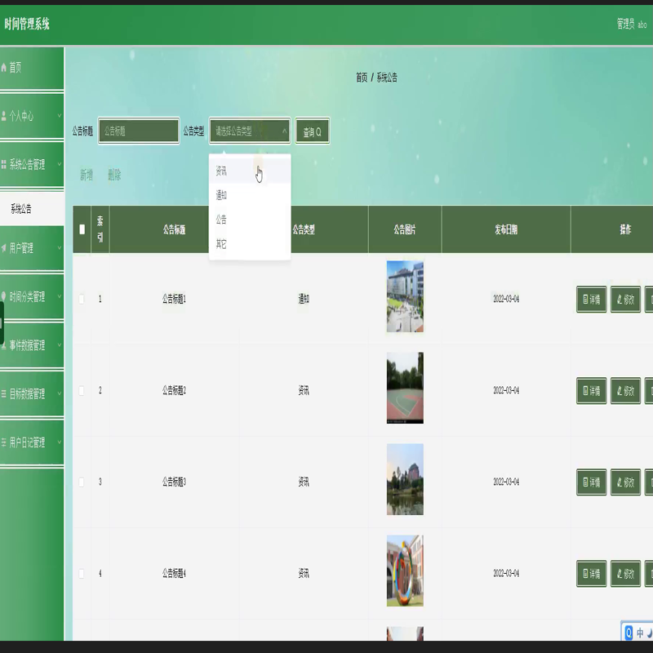Open 详情 for 公告标题2
653x653 pixels.
coord(591,391)
